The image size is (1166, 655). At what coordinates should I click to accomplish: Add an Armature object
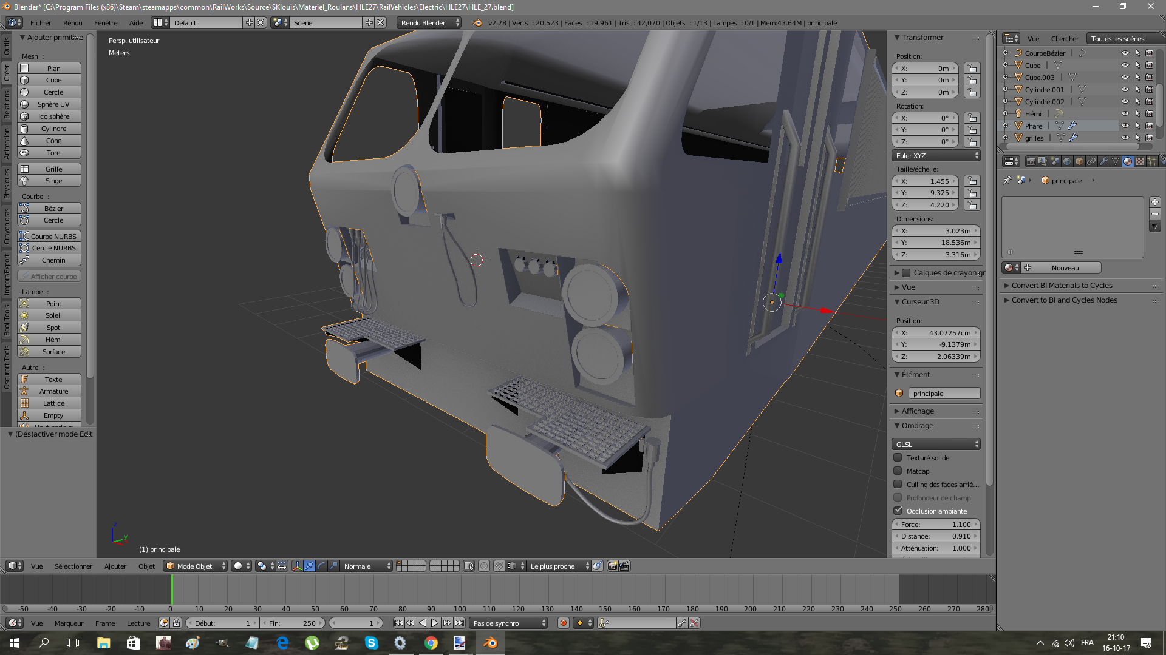coord(50,391)
